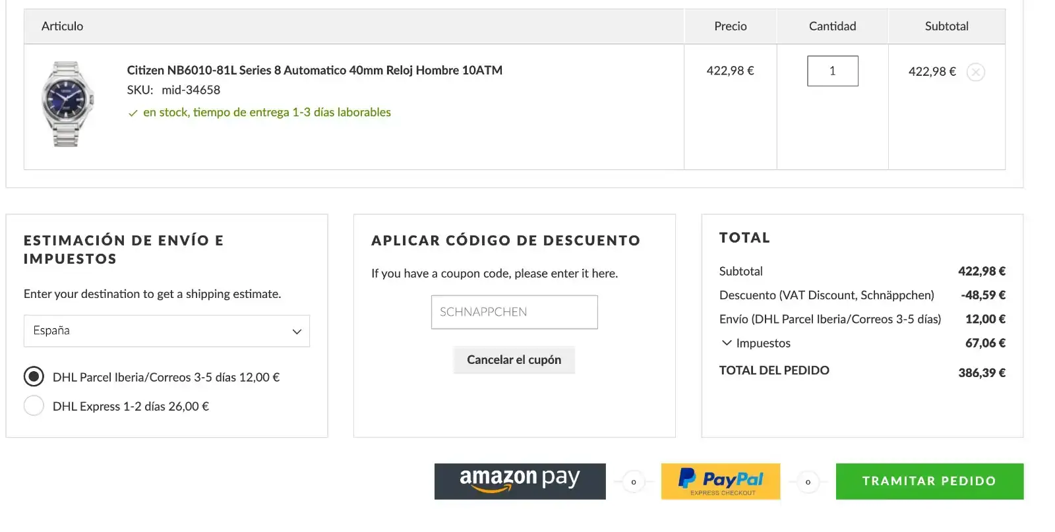Click the SCHNAPPCHEN coupon code field

click(514, 312)
